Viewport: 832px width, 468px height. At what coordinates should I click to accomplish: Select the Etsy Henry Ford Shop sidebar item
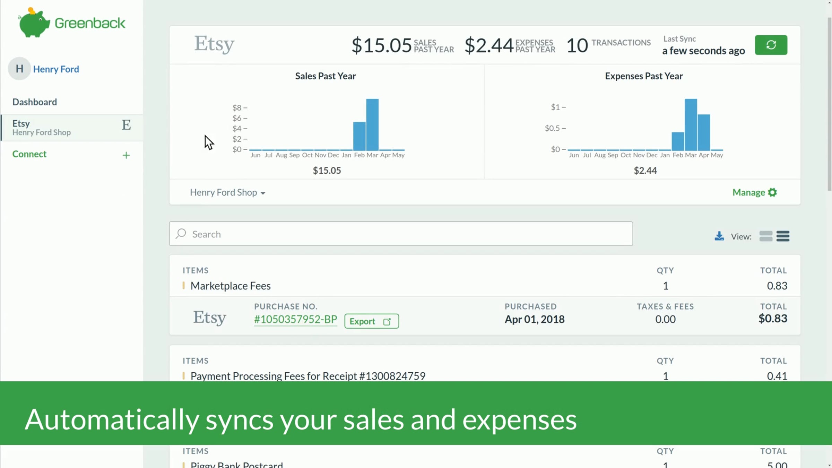click(72, 128)
